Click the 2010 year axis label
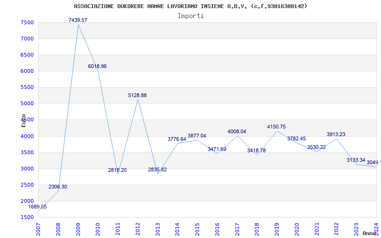The width and height of the screenshot is (381, 238). pyautogui.click(x=98, y=229)
